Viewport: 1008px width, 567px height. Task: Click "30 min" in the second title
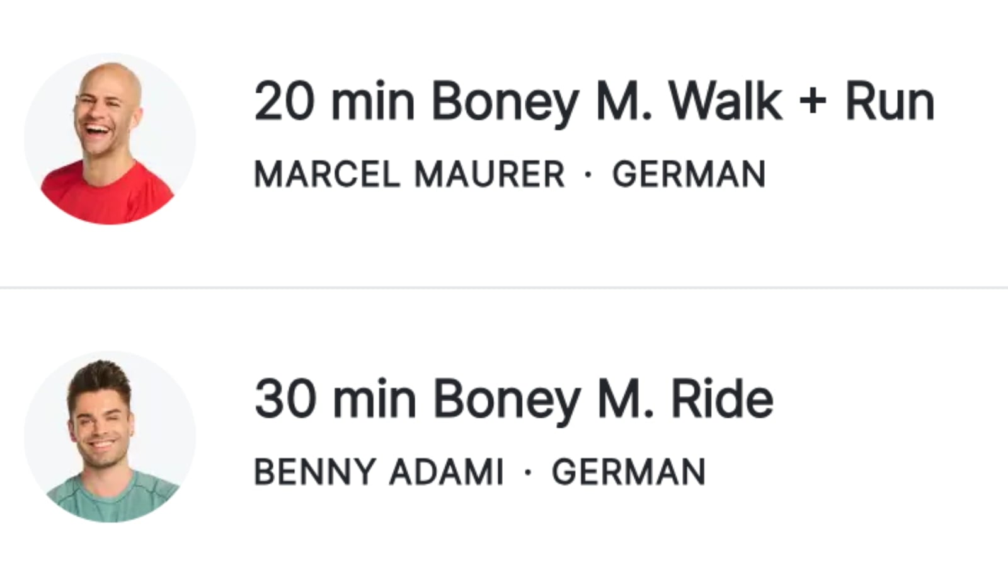click(335, 399)
